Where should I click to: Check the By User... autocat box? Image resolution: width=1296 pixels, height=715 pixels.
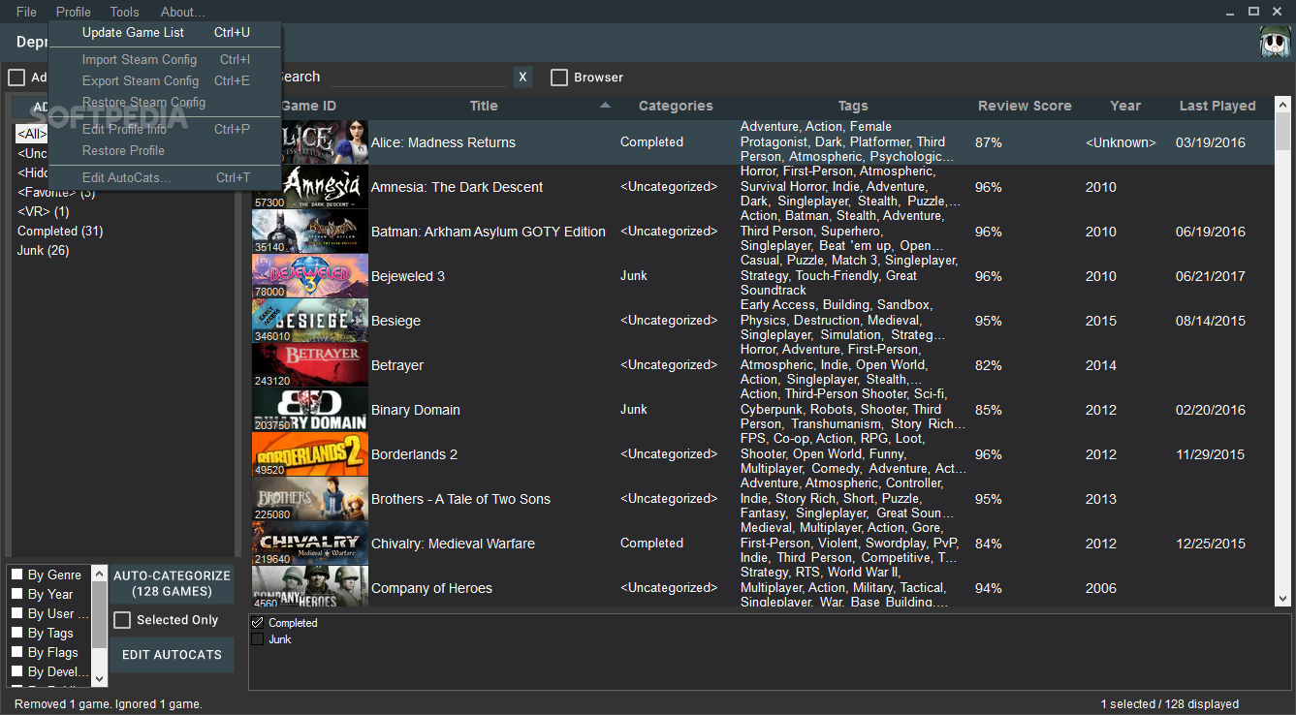tap(16, 613)
